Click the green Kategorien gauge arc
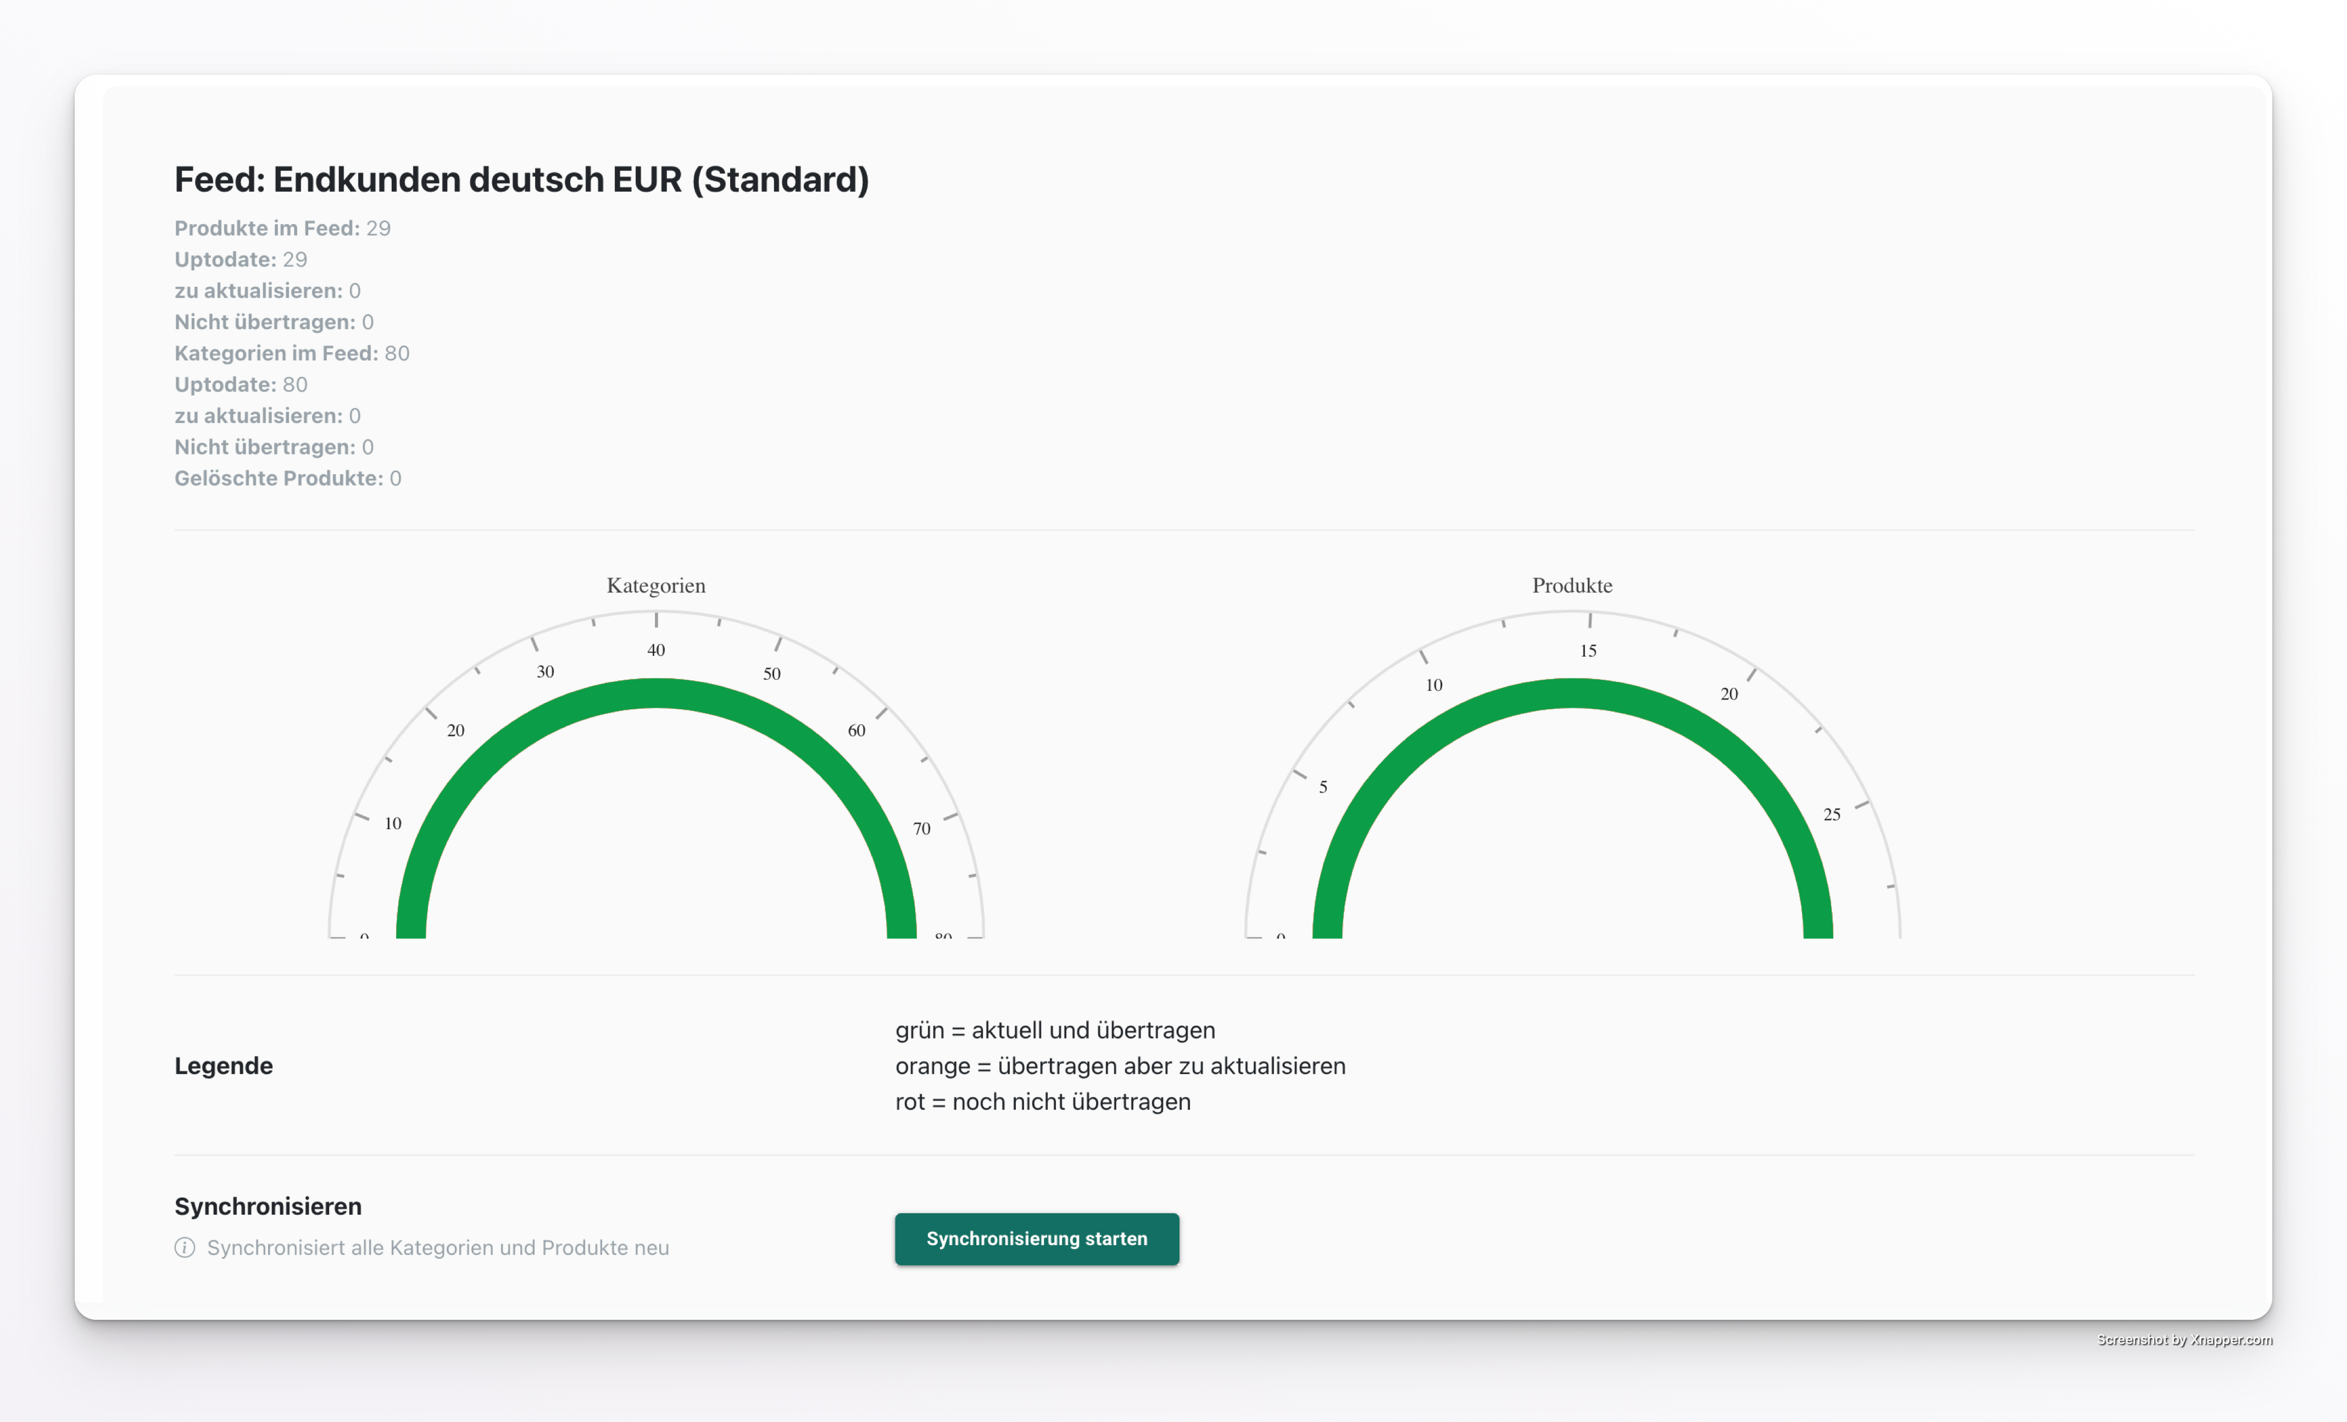Viewport: 2347px width, 1422px height. click(x=655, y=692)
